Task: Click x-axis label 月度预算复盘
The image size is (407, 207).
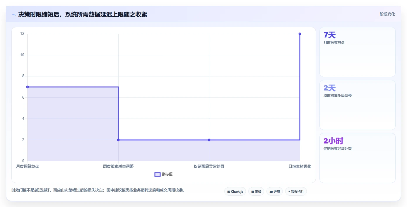Action: [x=28, y=166]
